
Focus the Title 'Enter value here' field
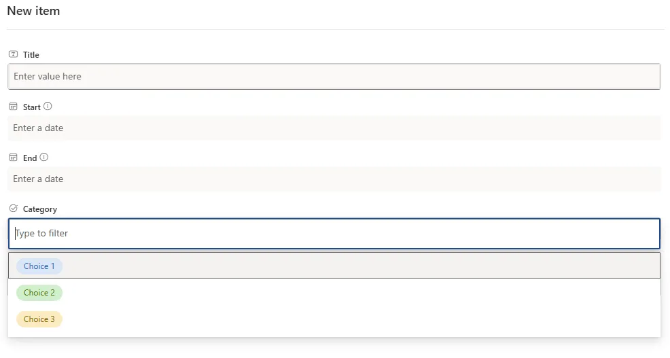pos(334,77)
